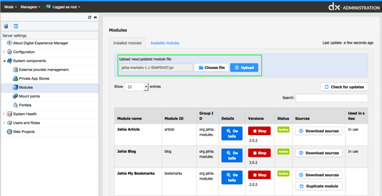
Task: Download sources for Jahia Article
Action: tap(319, 131)
